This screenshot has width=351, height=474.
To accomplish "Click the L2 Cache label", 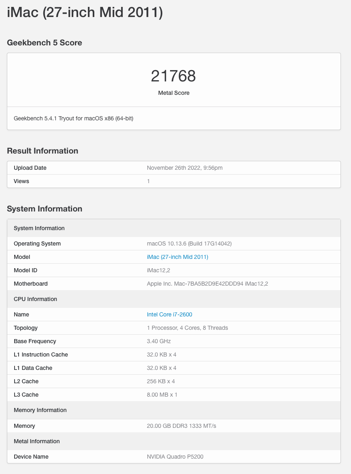I will tap(26, 381).
